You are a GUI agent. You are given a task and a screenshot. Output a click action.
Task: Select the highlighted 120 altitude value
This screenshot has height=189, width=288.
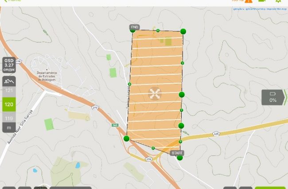pos(9,104)
